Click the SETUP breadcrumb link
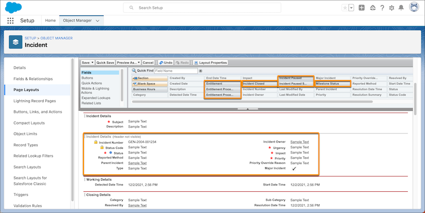 point(30,38)
